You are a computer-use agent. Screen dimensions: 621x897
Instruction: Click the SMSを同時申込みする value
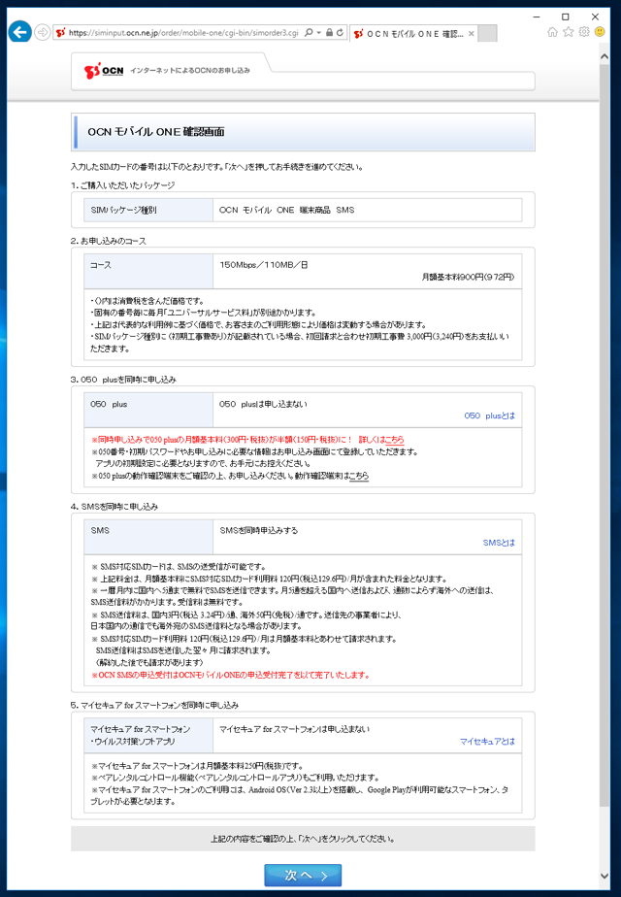tap(258, 530)
